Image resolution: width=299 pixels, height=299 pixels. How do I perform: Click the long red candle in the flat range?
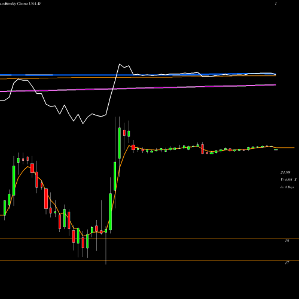point(203,149)
